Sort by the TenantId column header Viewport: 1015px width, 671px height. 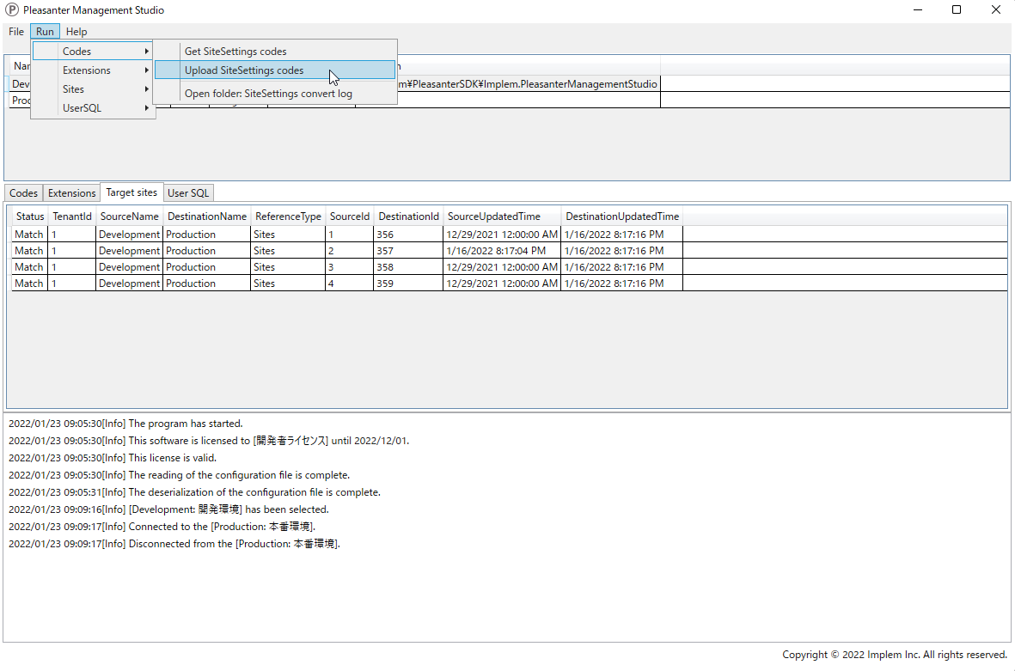[72, 217]
